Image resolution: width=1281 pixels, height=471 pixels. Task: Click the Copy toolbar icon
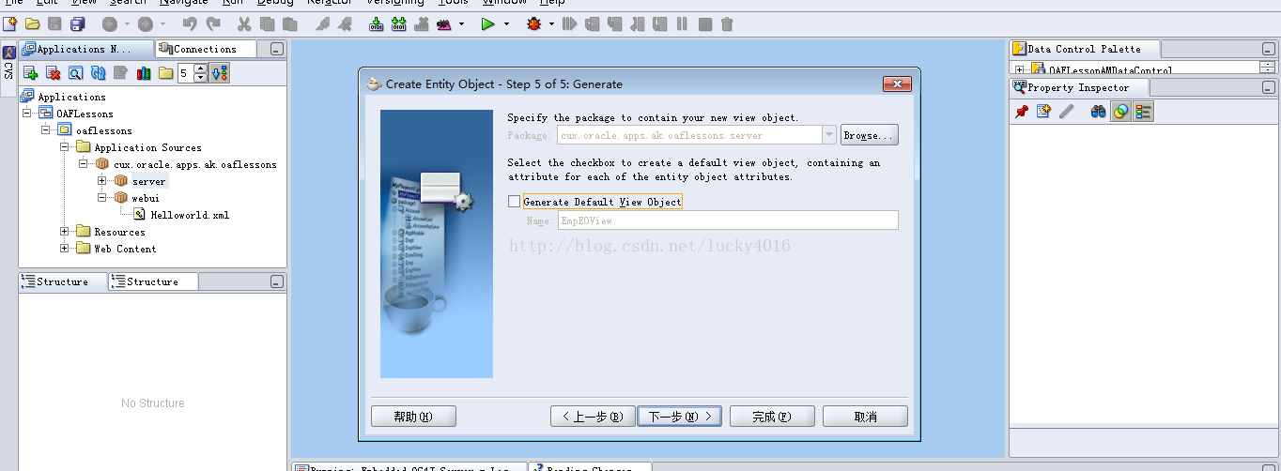pyautogui.click(x=267, y=23)
